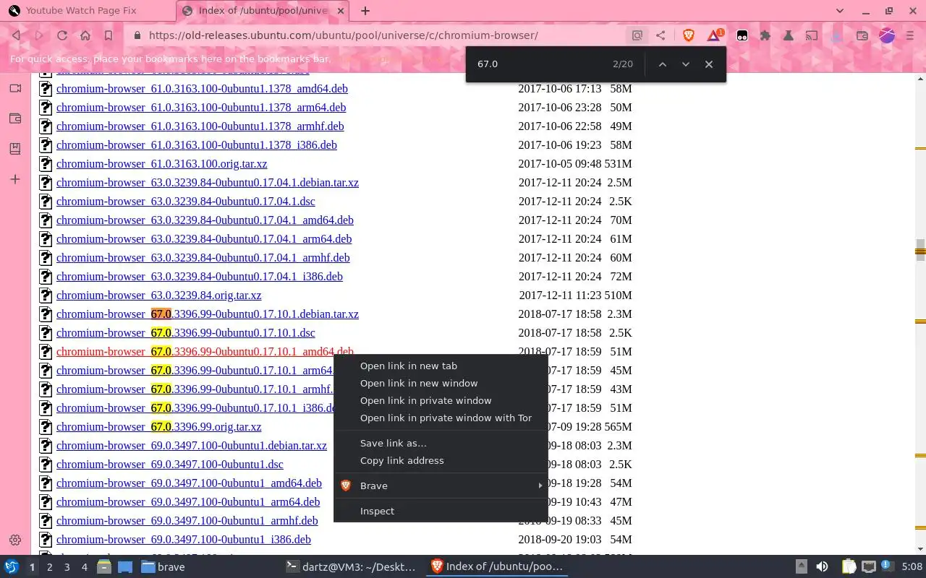Click the vertical page scrollbar thumb
The height and width of the screenshot is (578, 926).
click(x=920, y=251)
